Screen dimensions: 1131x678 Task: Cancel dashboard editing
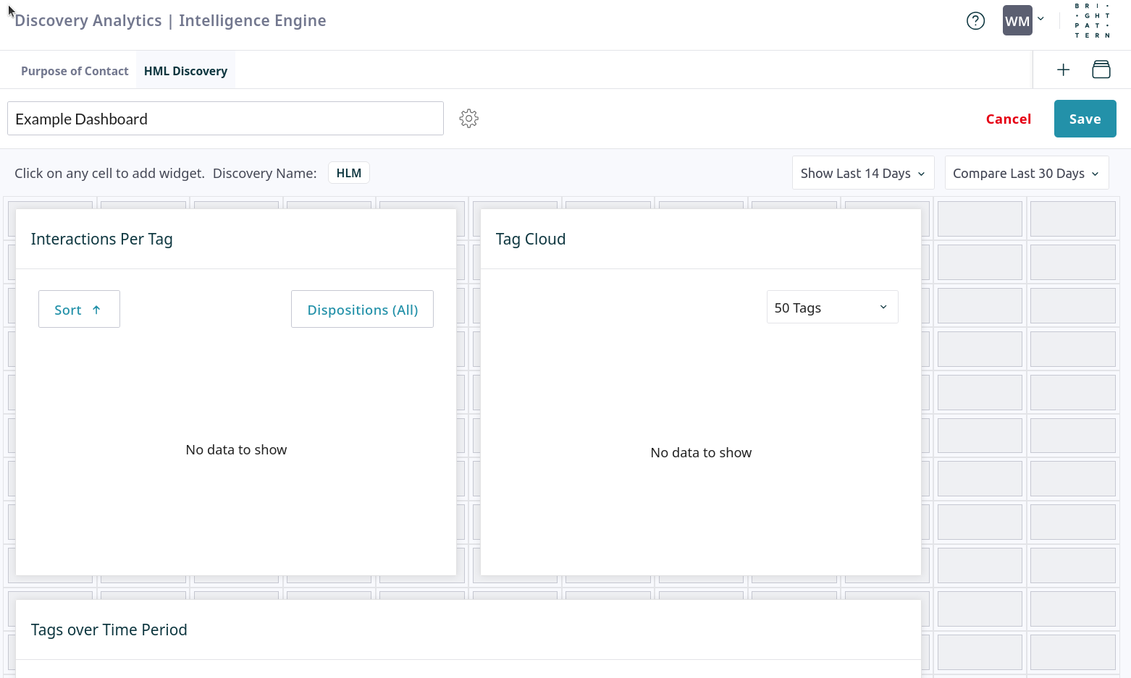click(x=1008, y=119)
